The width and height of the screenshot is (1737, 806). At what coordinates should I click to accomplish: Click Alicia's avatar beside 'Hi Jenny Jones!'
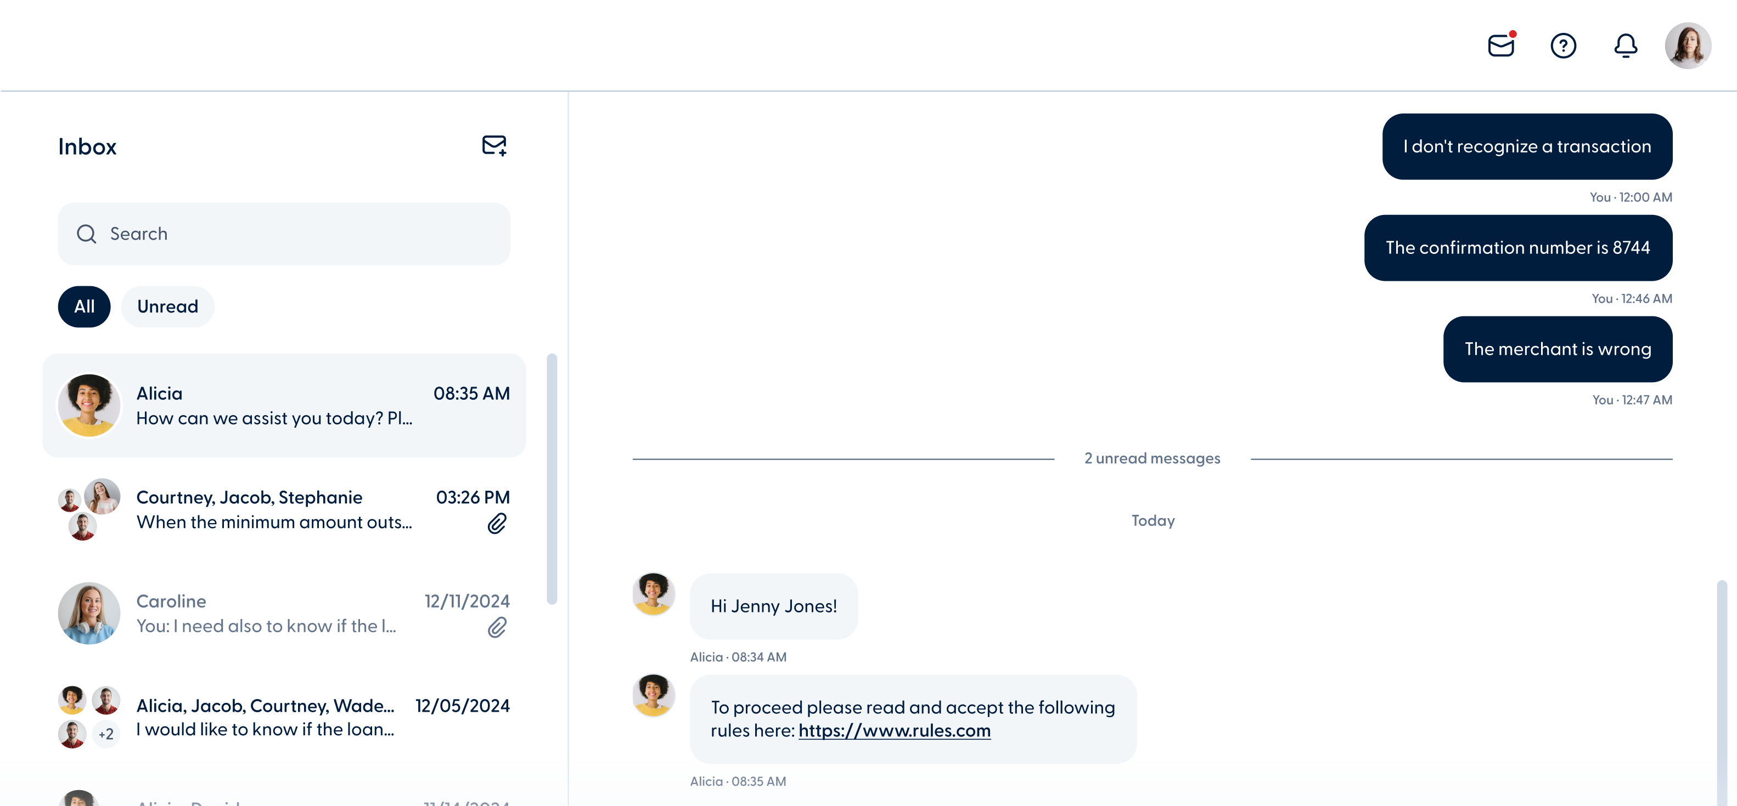(654, 594)
